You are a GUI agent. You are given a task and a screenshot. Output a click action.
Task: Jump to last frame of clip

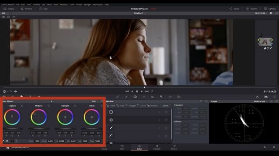147,91
